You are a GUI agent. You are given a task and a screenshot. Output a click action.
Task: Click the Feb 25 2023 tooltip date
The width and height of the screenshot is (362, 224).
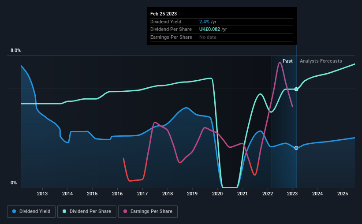tap(164, 14)
